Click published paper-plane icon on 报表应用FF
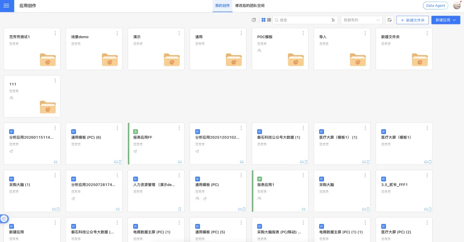464x242 pixels. (135, 151)
